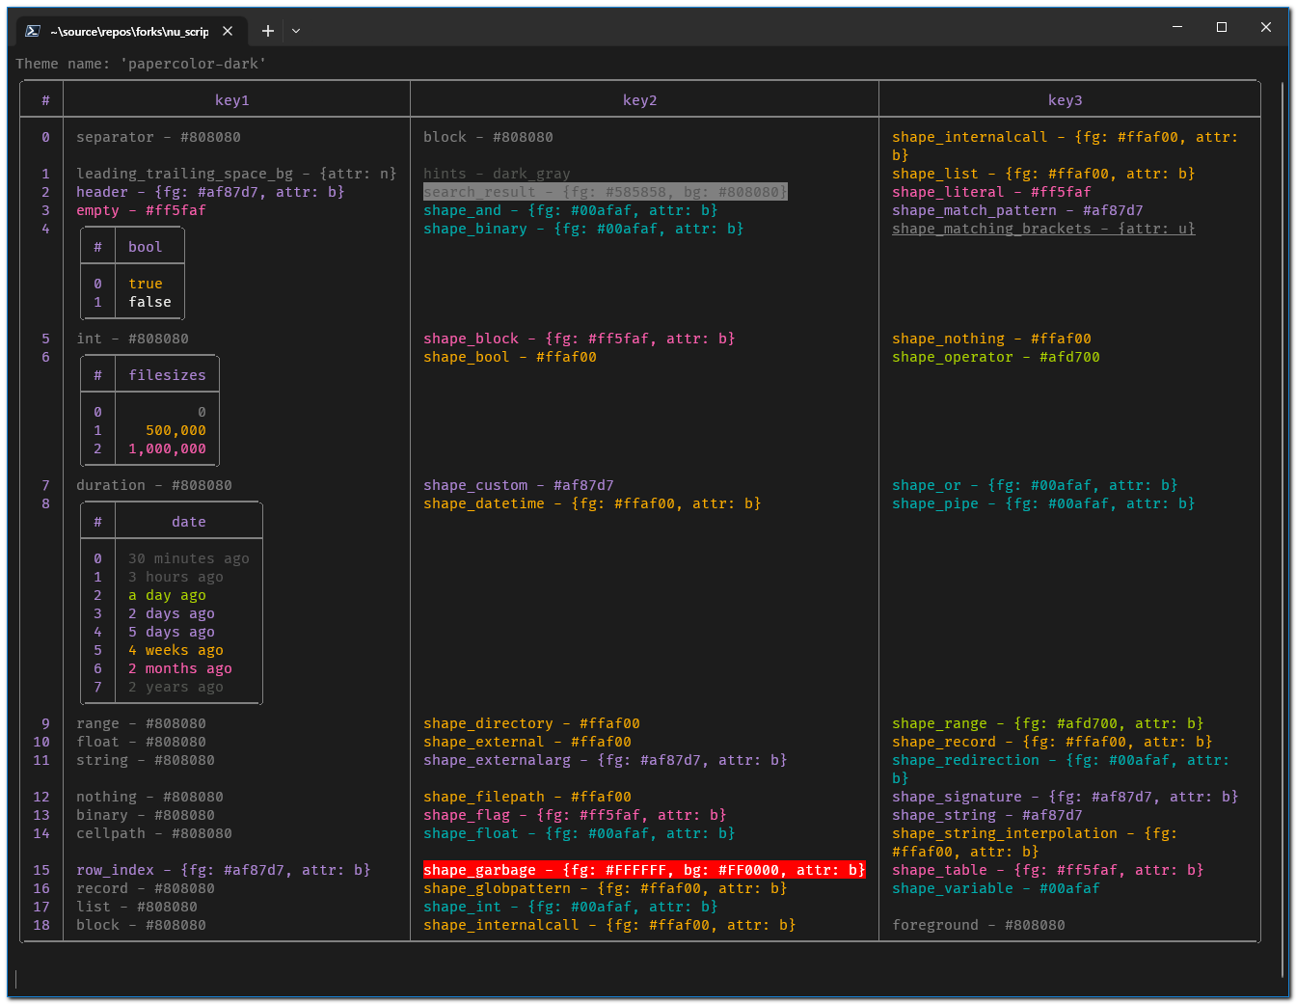Click the 'shape_range' entry
Viewport: 1296px width, 1004px height.
point(1048,723)
